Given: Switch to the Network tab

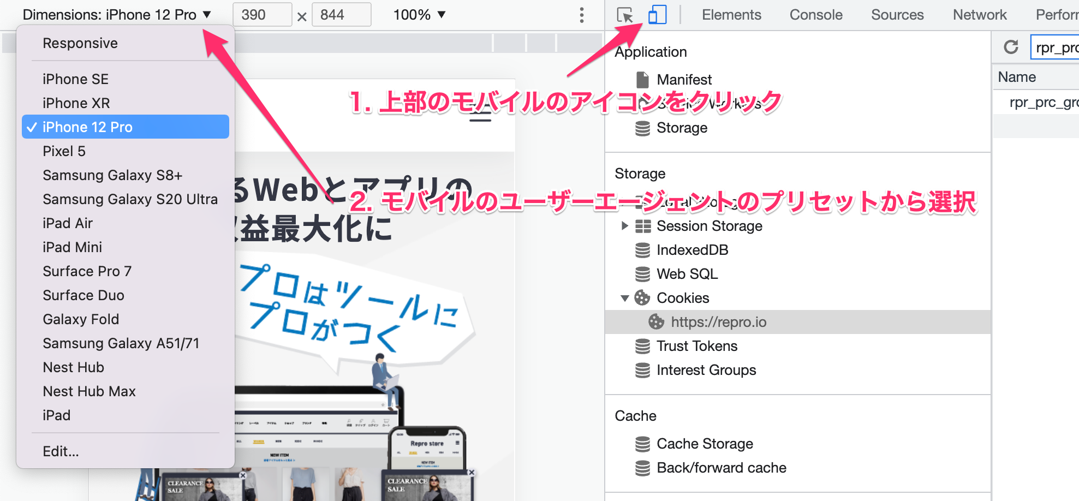Looking at the screenshot, I should (x=980, y=15).
